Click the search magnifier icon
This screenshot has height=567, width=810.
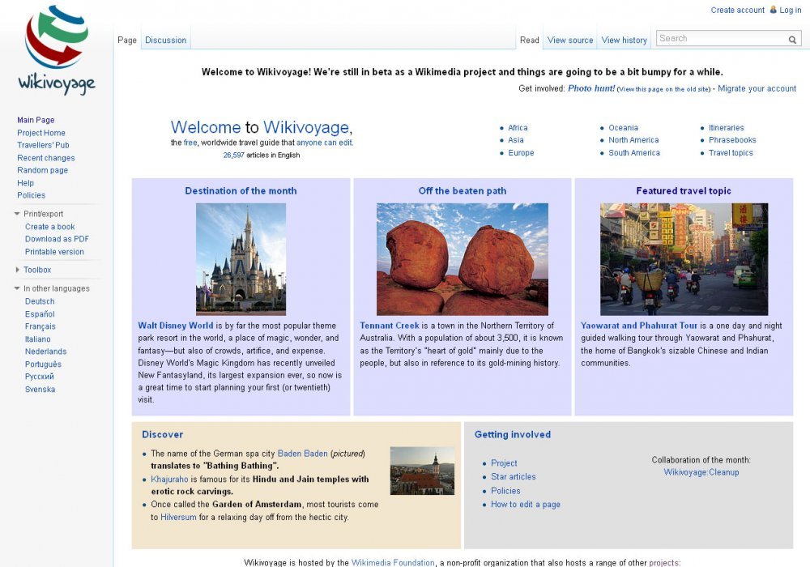[792, 39]
